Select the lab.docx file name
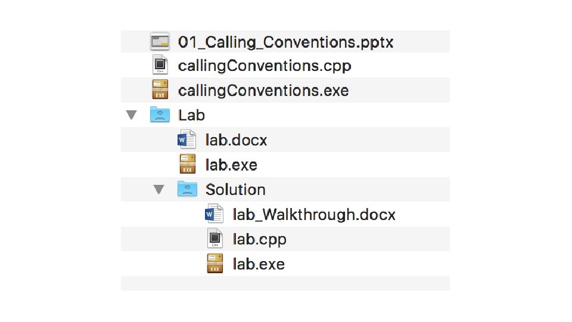The image size is (572, 322). coord(236,140)
